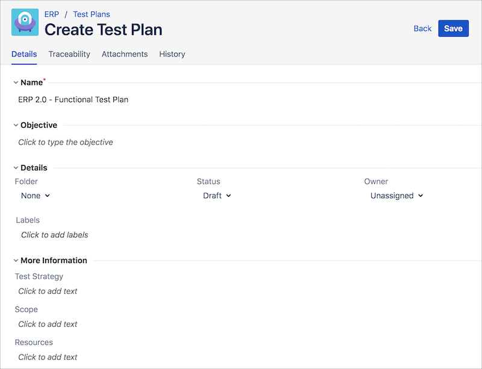Open the Folder dropdown showing None
Screen dimensions: 482x369
36,196
